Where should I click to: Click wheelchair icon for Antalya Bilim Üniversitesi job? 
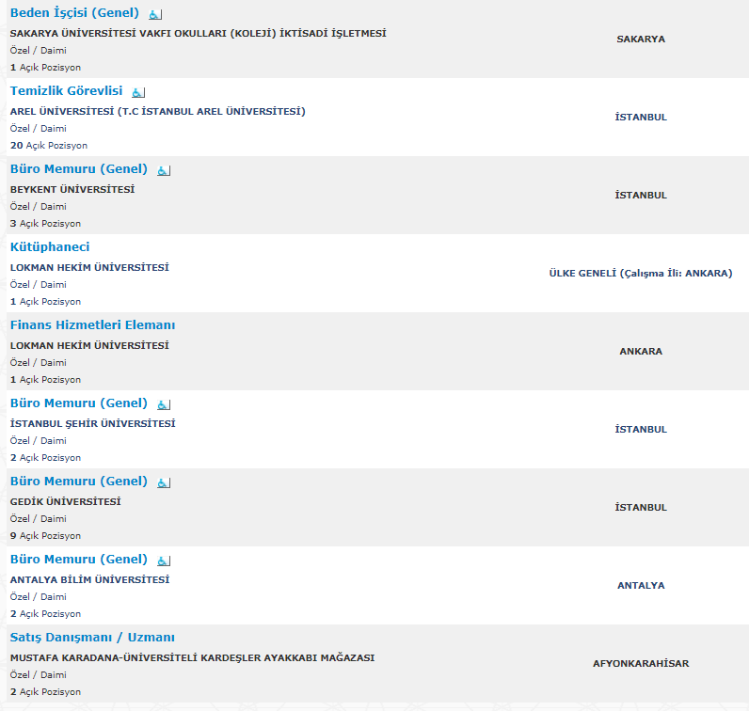coord(164,561)
